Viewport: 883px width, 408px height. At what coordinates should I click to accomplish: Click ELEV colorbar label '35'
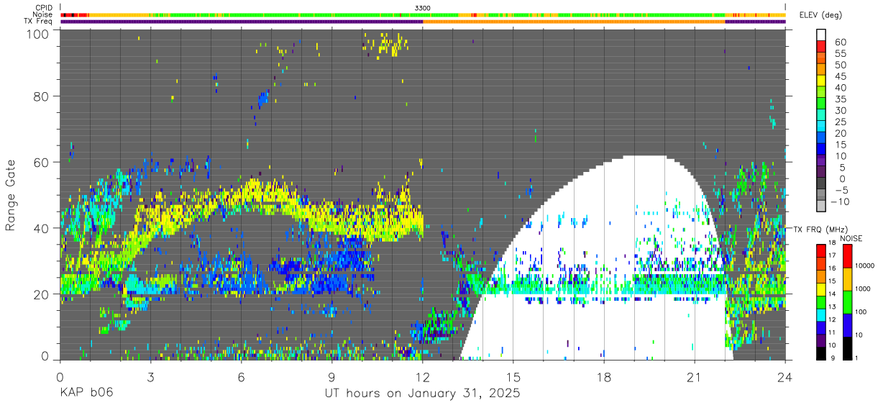pos(839,99)
